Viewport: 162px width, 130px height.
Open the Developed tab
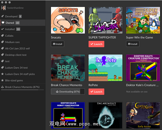pos(23,16)
